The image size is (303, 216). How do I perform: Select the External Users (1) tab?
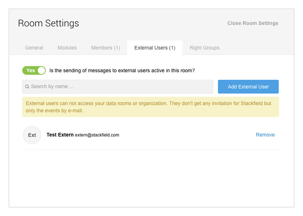click(155, 48)
